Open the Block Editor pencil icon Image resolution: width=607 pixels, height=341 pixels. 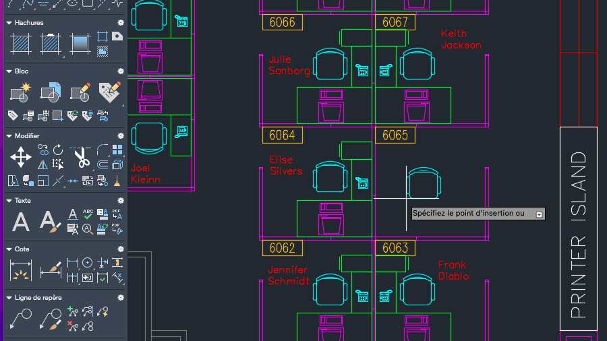point(80,92)
